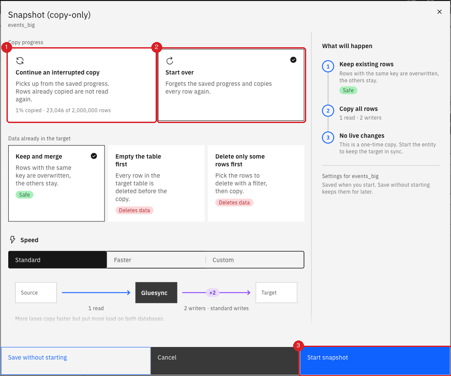Image resolution: width=451 pixels, height=376 pixels.
Task: Switch speed to Faster
Action: pos(156,259)
